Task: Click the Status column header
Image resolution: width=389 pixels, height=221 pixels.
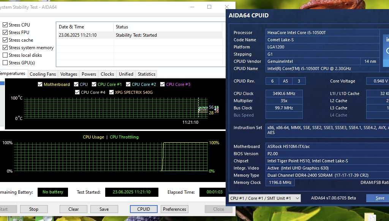Action: tap(168, 27)
